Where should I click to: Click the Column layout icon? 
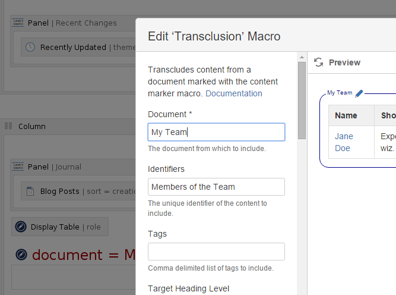tap(8, 126)
